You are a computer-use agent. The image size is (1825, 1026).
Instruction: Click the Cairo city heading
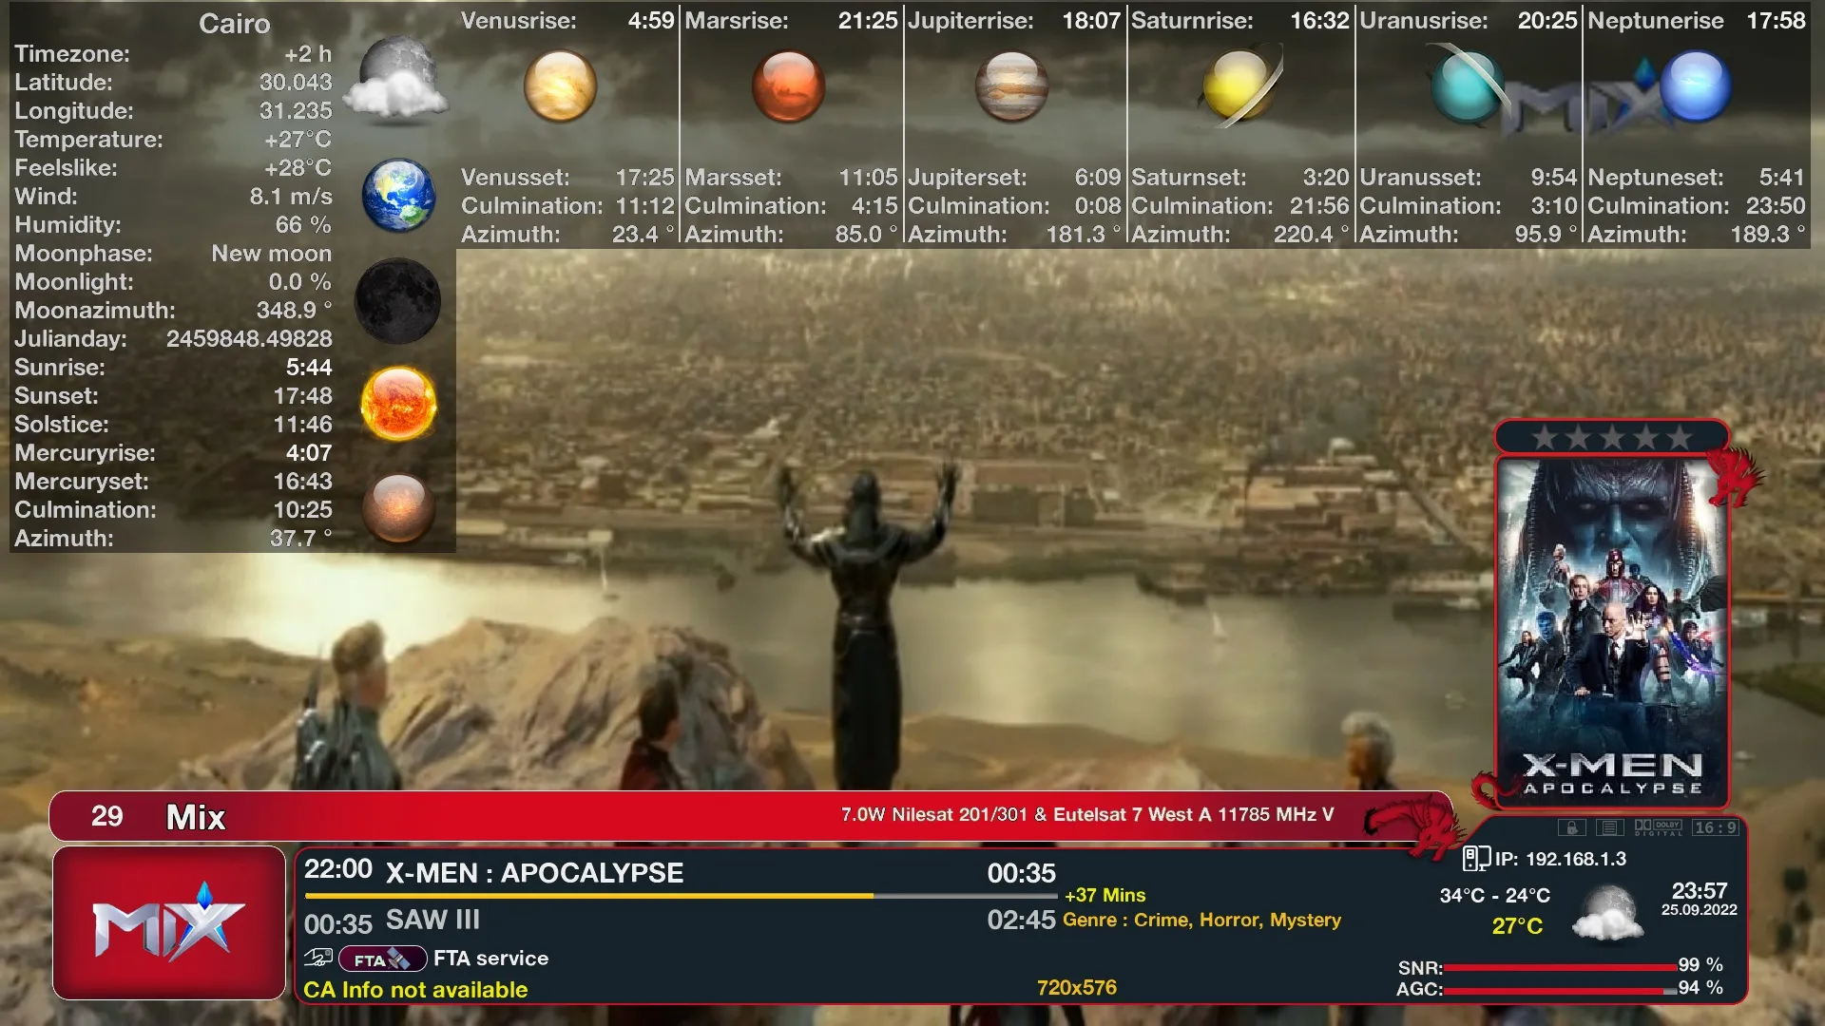click(235, 24)
